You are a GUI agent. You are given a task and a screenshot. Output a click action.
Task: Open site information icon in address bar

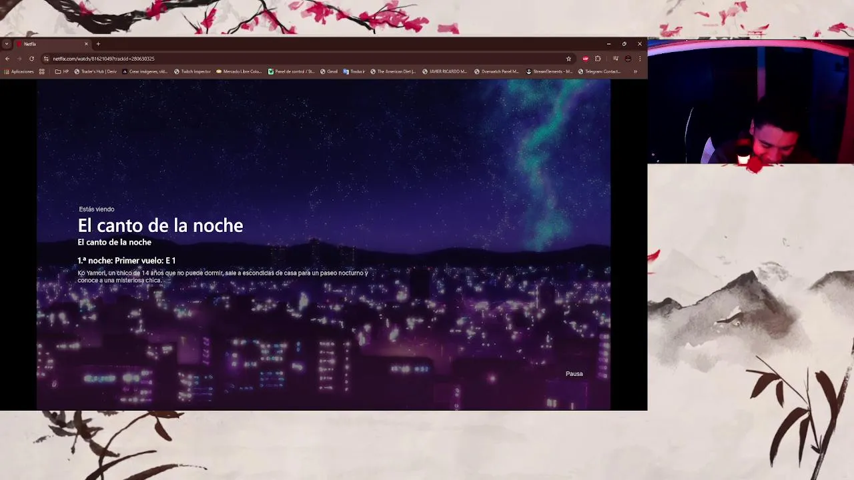tap(46, 59)
